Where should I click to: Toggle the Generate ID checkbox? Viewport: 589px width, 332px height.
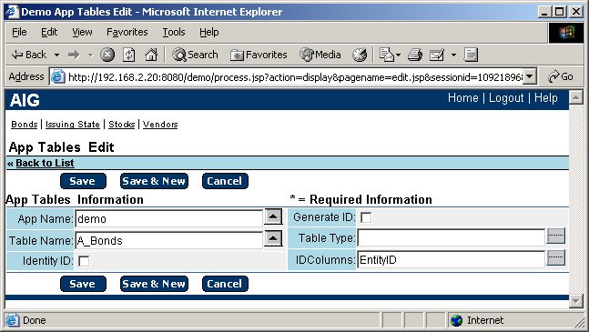tap(366, 217)
